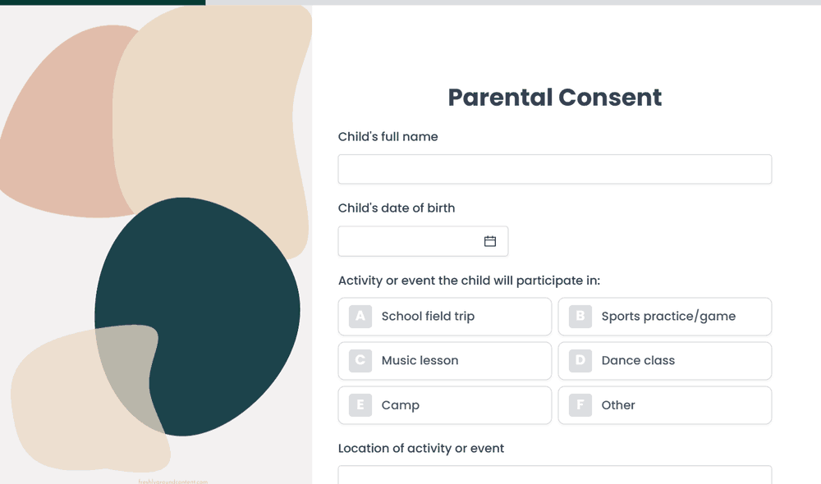Screen dimensions: 821x484
Task: Click the letter D option badge
Action: (580, 361)
